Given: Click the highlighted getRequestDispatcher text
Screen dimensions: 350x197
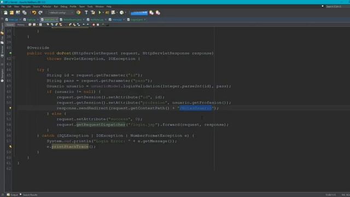Looking at the screenshot, I should 101,125.
